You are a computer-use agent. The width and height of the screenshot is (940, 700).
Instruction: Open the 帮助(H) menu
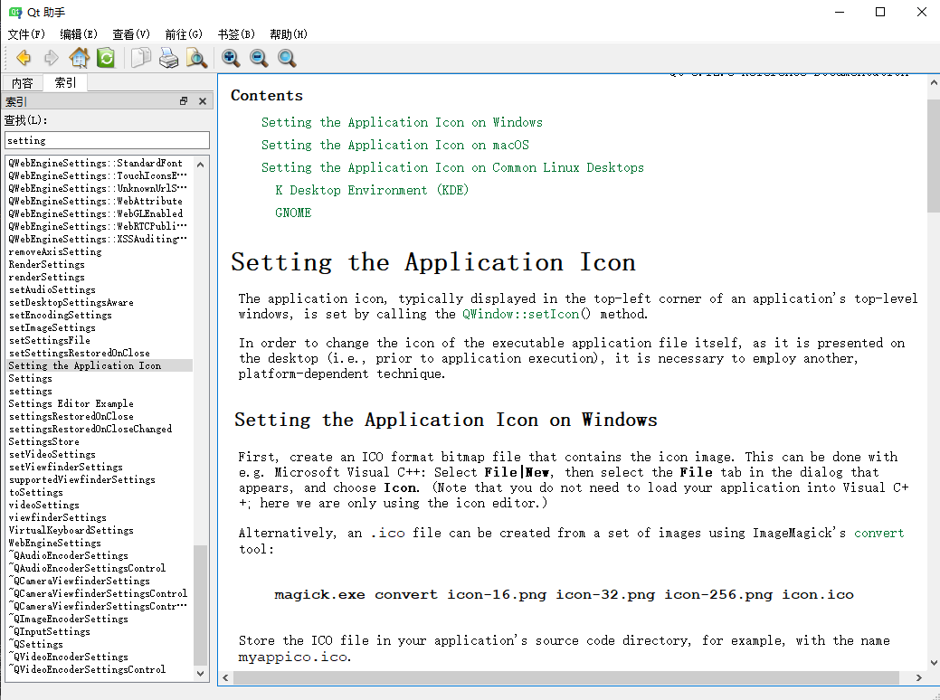click(289, 34)
